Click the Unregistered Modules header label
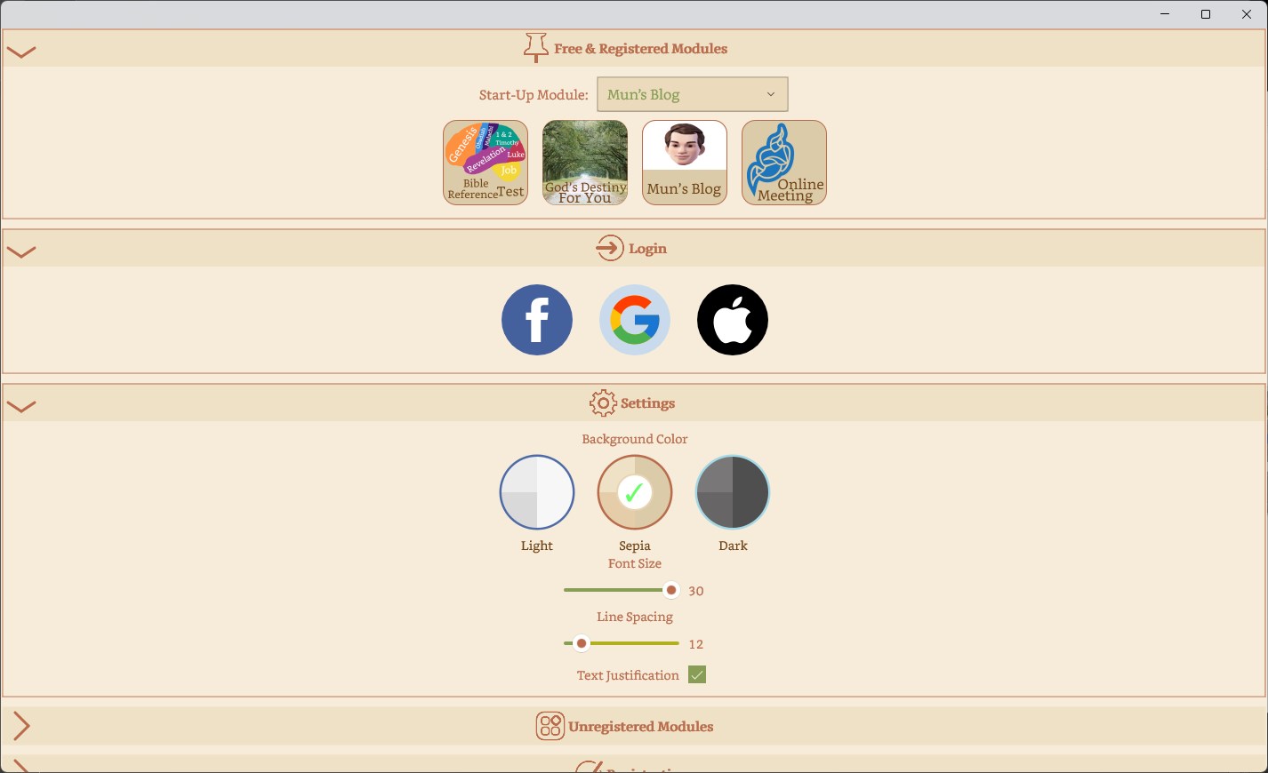The width and height of the screenshot is (1268, 773). tap(640, 726)
